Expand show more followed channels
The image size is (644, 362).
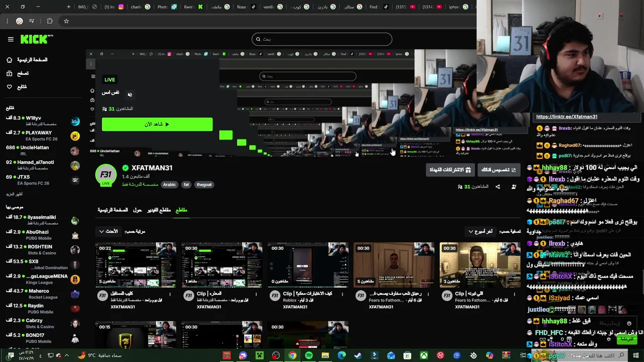[x=14, y=194]
